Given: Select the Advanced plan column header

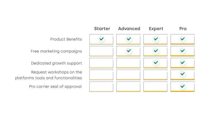Looking at the screenshot, I should tap(129, 29).
